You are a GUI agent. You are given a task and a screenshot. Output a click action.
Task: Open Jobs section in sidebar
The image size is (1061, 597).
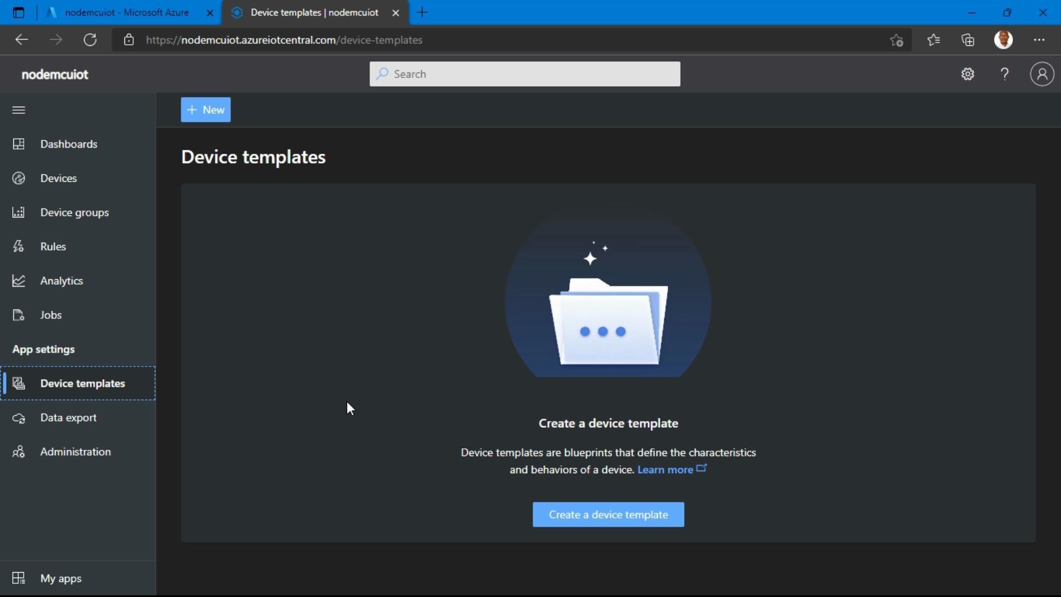pos(51,314)
